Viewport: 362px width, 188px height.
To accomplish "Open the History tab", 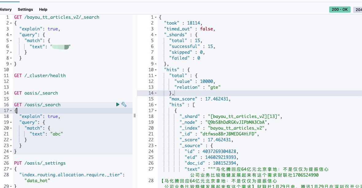I will (x=6, y=10).
